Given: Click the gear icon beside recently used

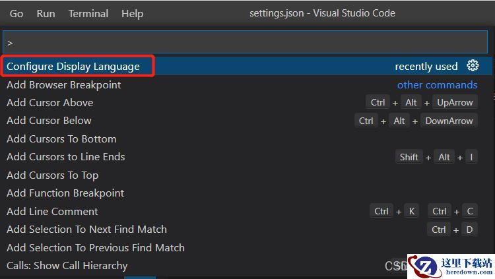Looking at the screenshot, I should tap(473, 66).
